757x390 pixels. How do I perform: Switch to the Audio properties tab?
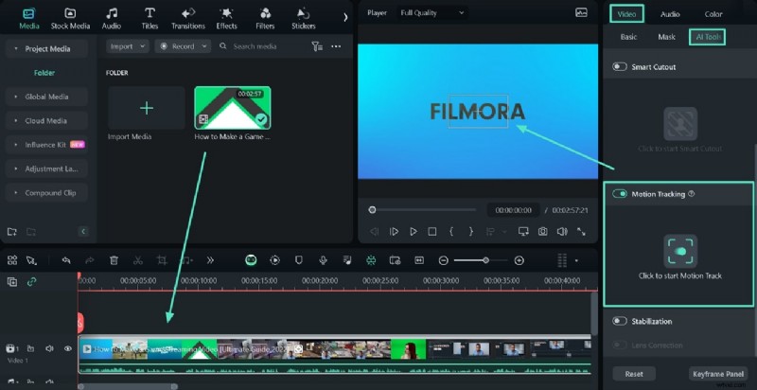click(670, 14)
